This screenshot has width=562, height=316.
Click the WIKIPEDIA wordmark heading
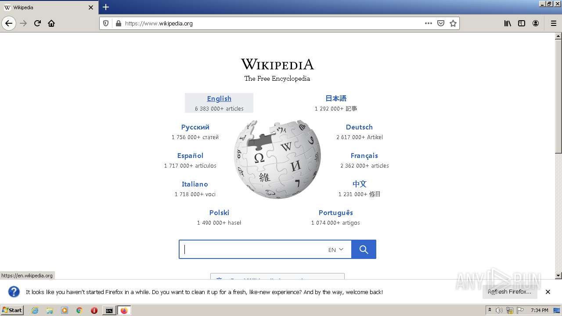[x=277, y=65]
